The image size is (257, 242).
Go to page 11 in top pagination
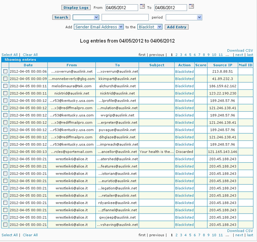(x=221, y=55)
